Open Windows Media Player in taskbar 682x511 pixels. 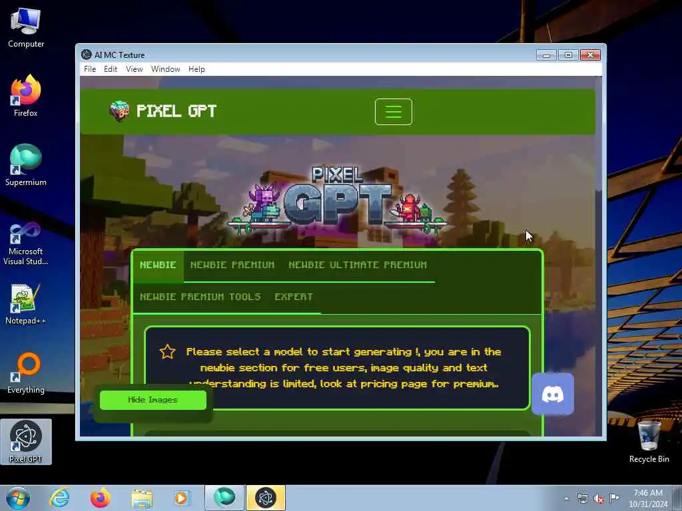(x=182, y=498)
